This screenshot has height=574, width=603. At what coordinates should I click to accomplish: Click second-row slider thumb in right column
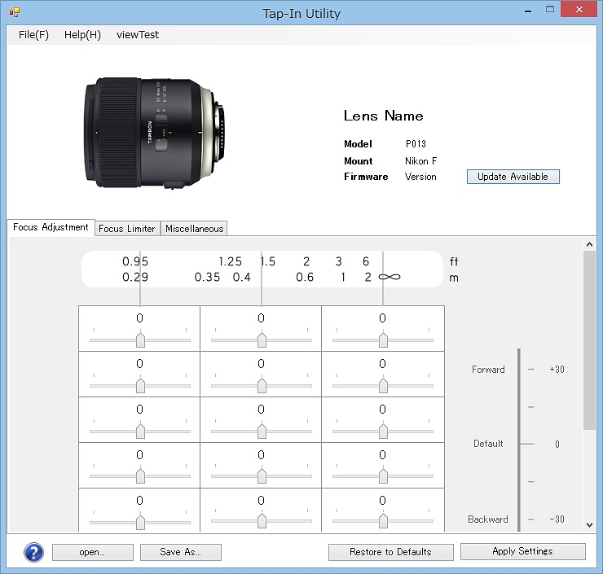384,386
